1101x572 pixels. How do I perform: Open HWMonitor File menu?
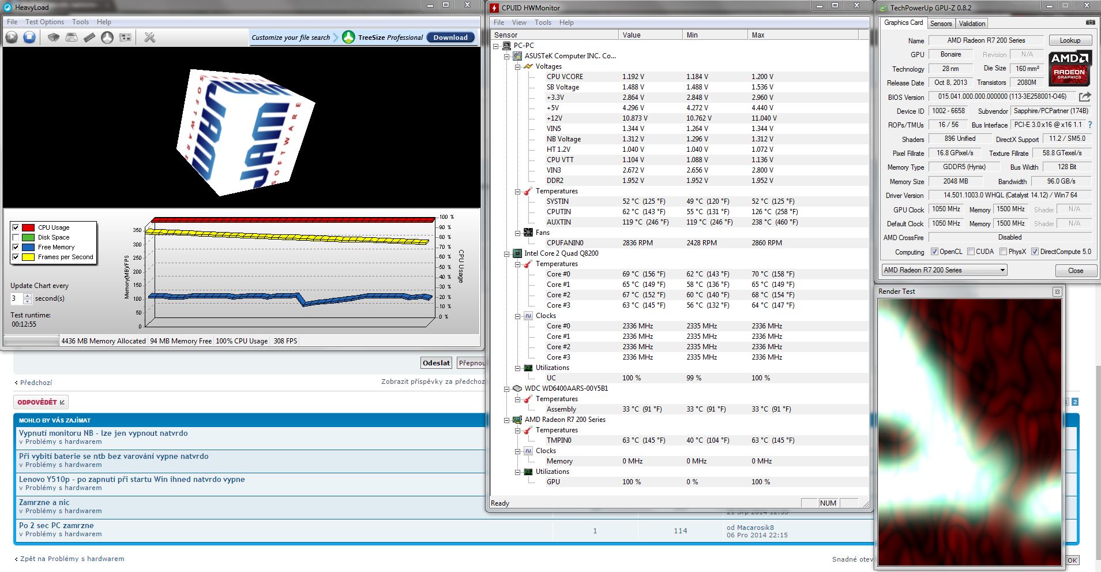click(499, 23)
